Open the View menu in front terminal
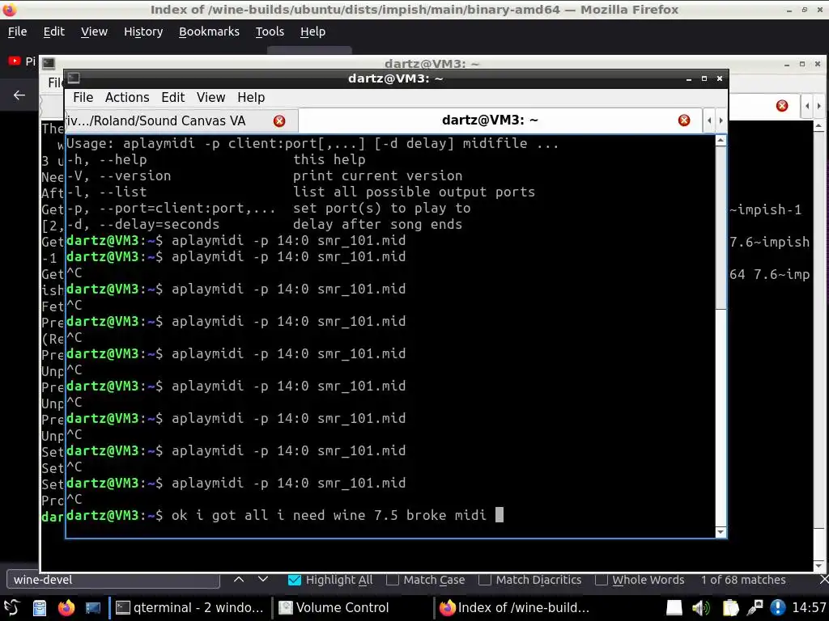 (211, 97)
